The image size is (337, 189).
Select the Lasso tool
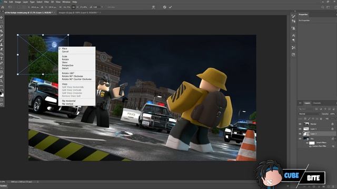click(2, 27)
